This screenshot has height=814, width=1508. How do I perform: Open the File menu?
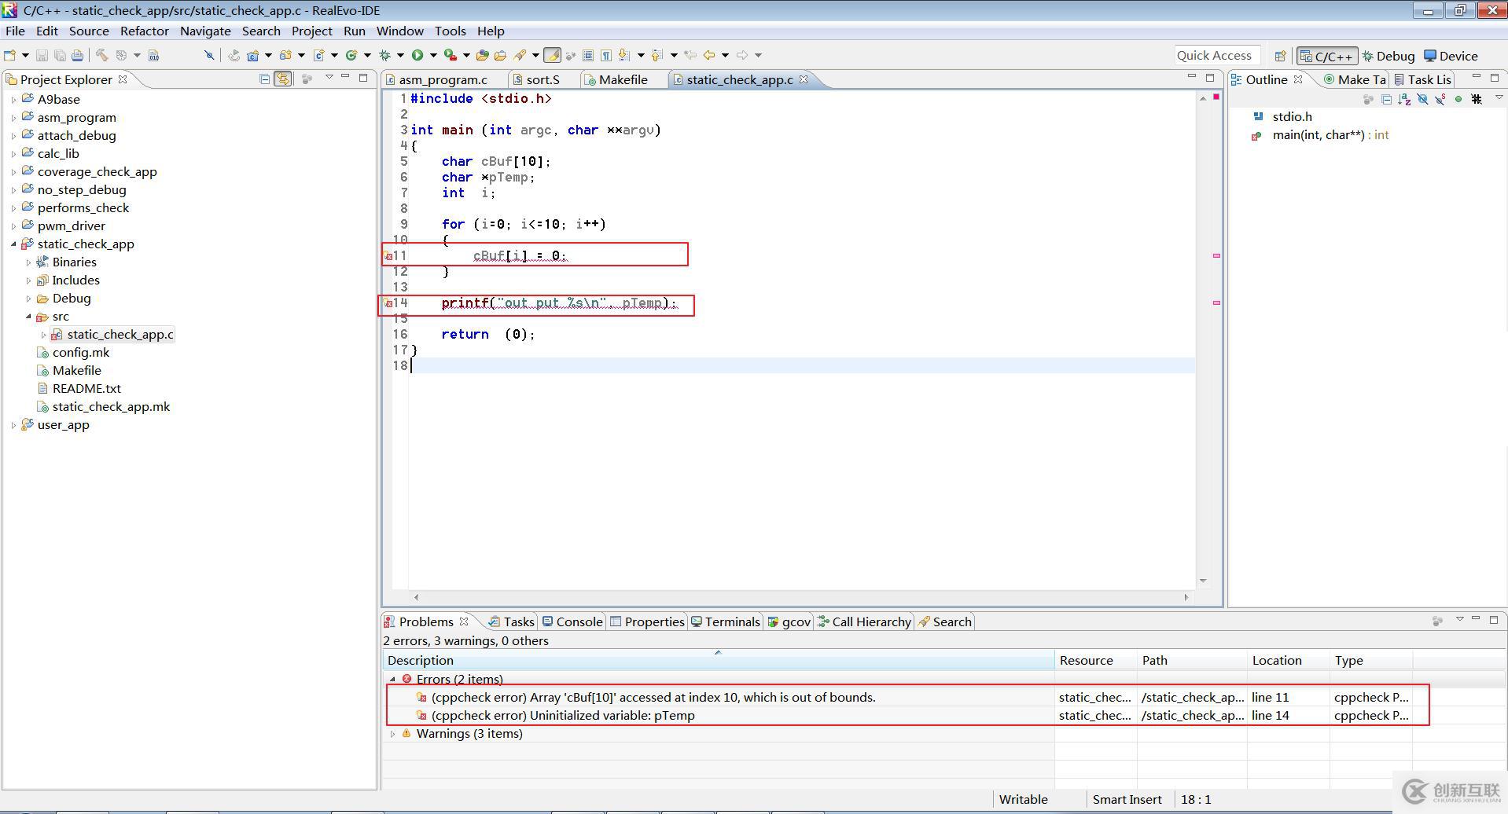tap(15, 31)
